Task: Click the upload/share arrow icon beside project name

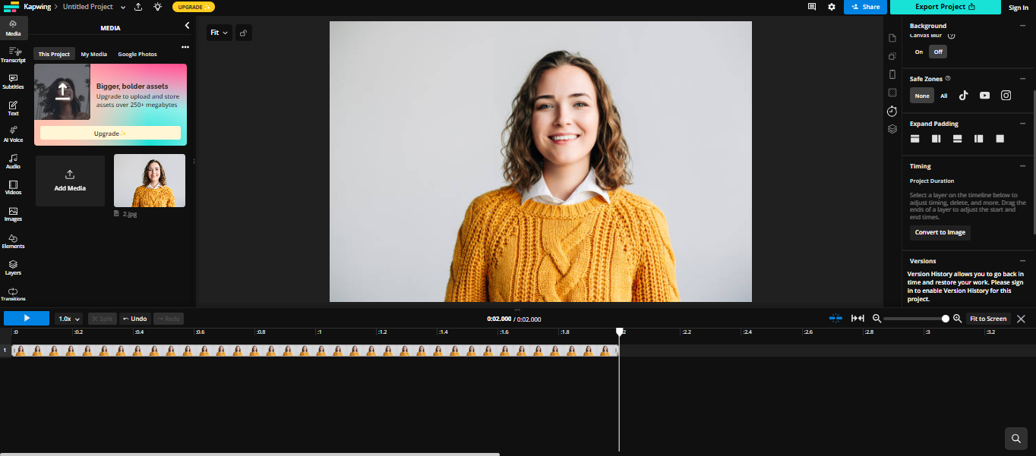Action: (x=138, y=7)
